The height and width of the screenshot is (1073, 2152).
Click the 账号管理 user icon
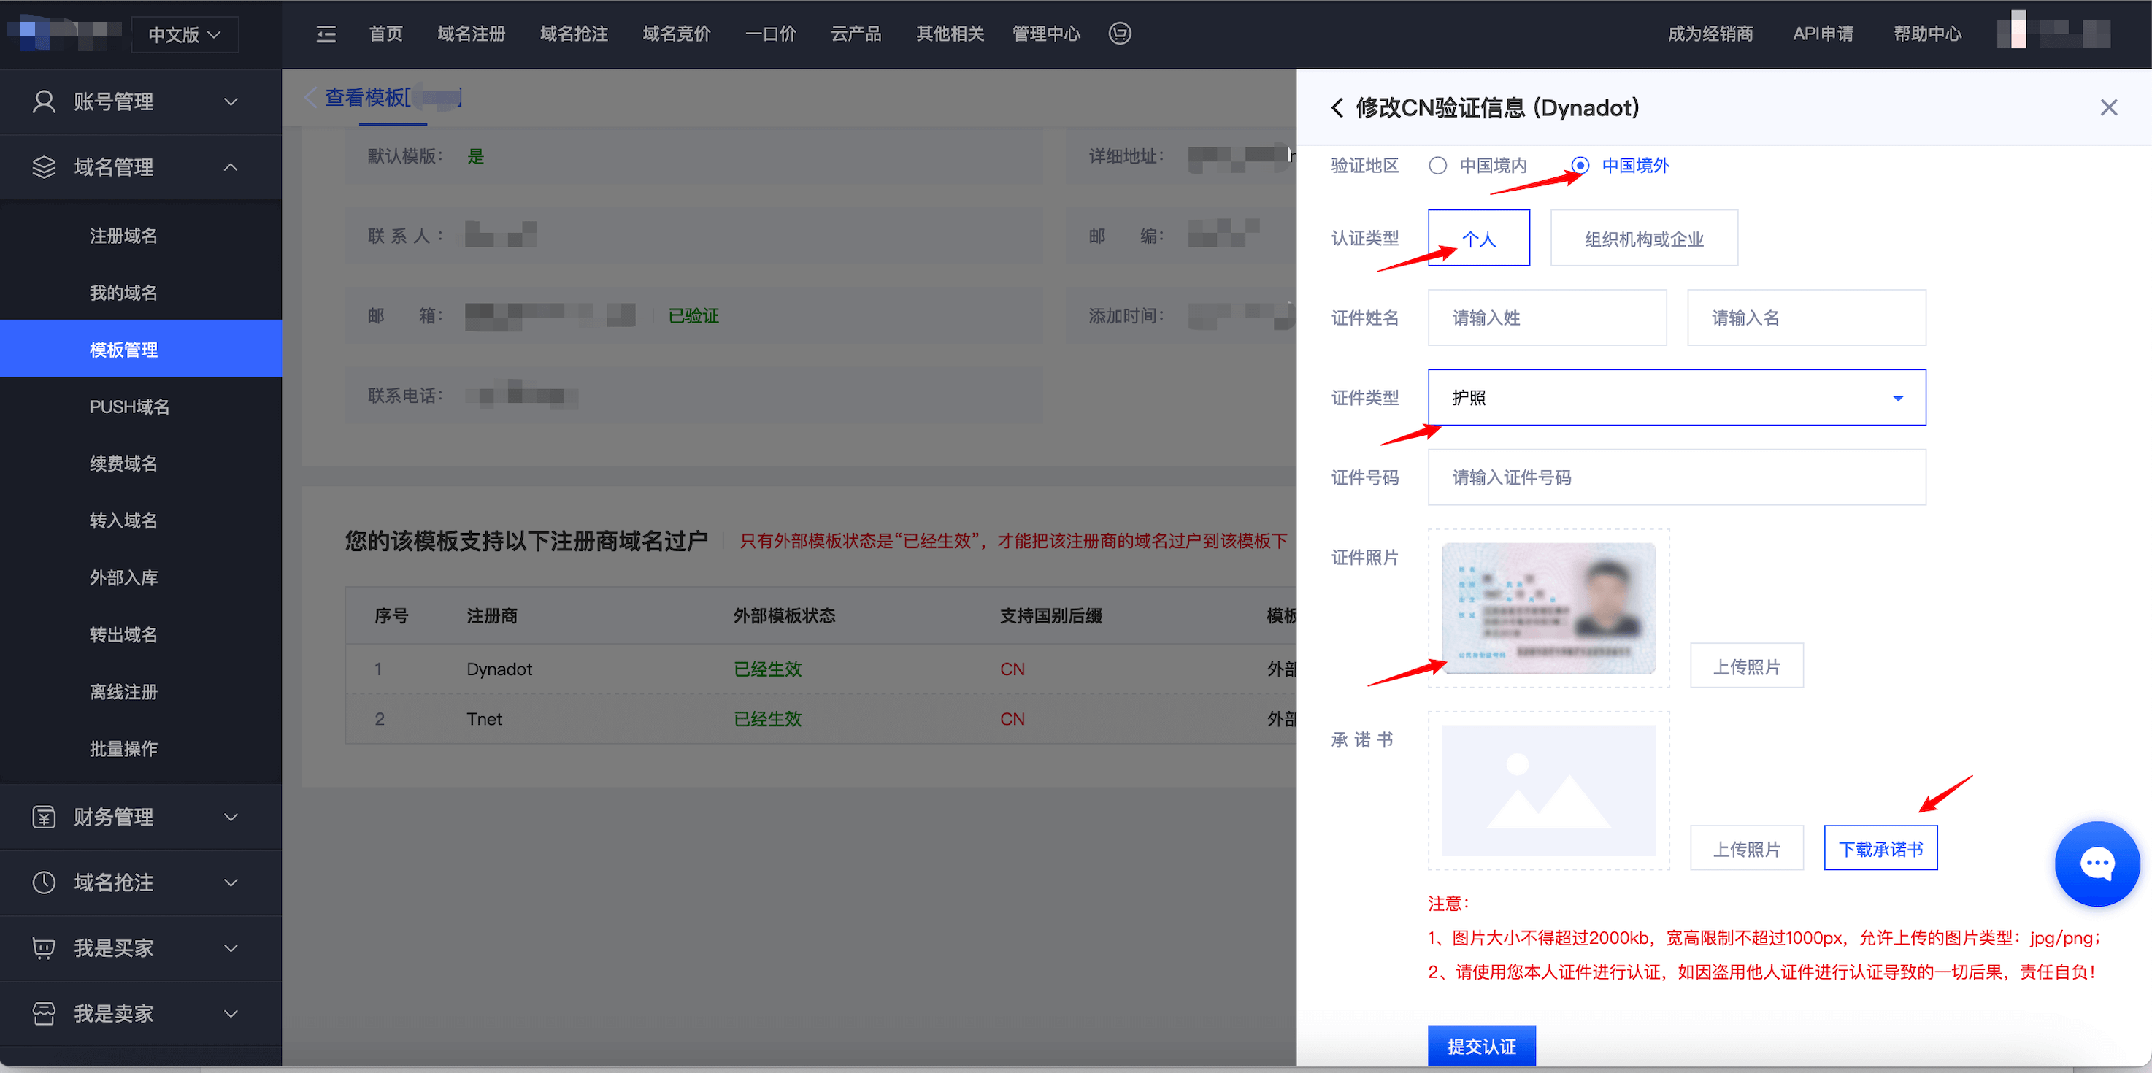click(44, 102)
